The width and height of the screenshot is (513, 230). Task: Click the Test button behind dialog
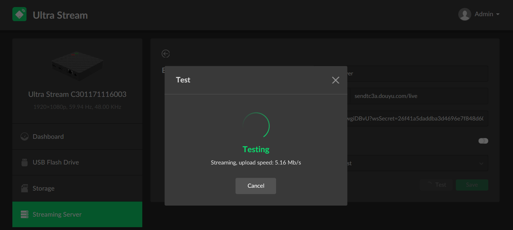click(x=436, y=185)
